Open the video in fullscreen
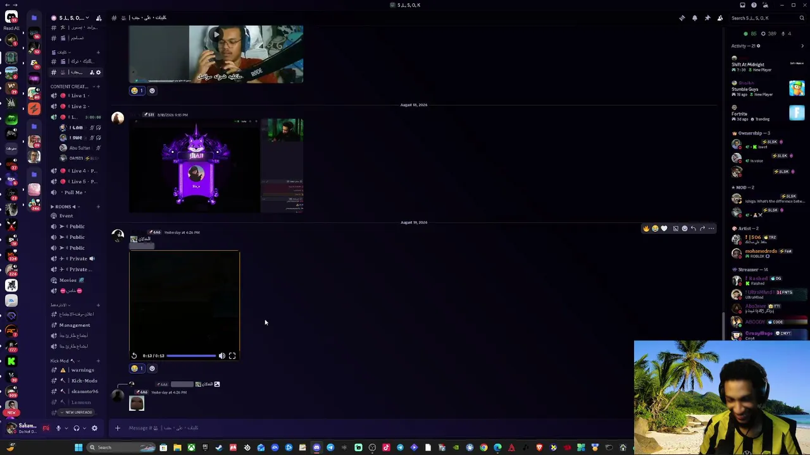The image size is (810, 455). tap(232, 356)
